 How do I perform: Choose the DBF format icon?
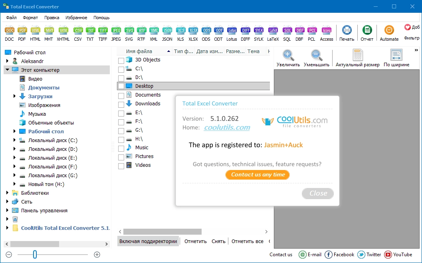pos(299,30)
